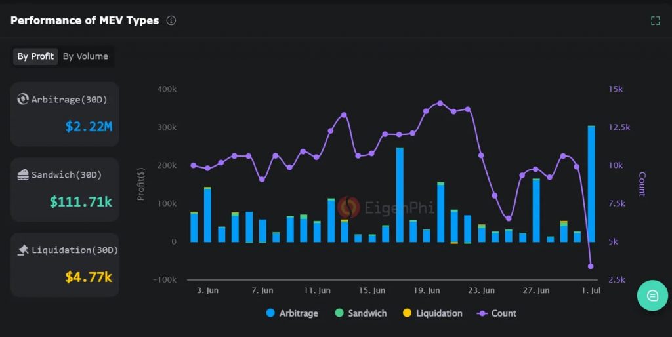Hide the Sandwich series via legend

click(x=360, y=313)
